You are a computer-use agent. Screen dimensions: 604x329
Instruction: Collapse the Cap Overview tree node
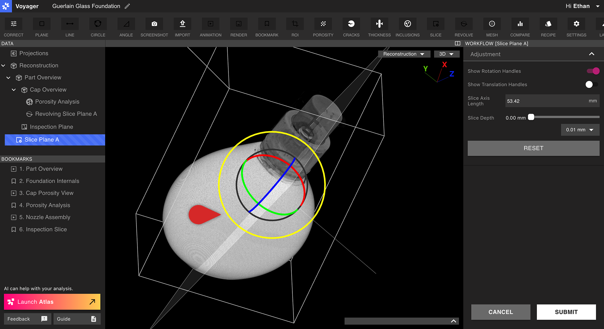[14, 90]
